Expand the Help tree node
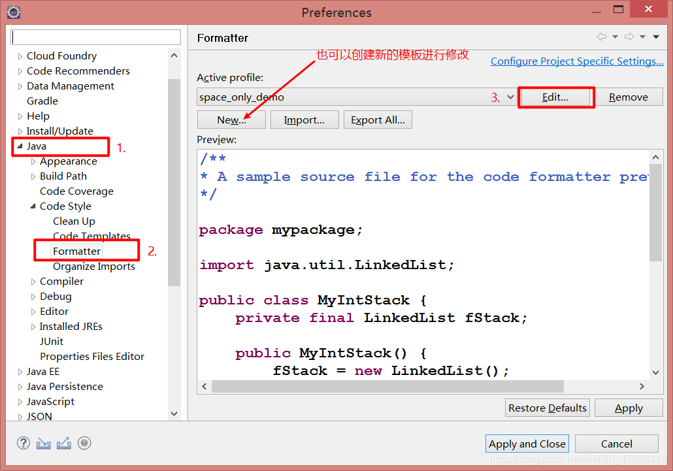The height and width of the screenshot is (471, 673). click(x=20, y=116)
